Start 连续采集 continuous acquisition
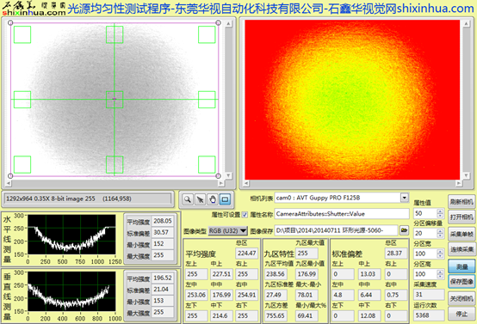The height and width of the screenshot is (324, 477). (x=462, y=249)
